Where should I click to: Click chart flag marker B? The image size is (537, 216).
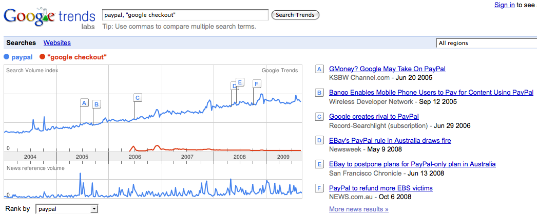point(97,104)
